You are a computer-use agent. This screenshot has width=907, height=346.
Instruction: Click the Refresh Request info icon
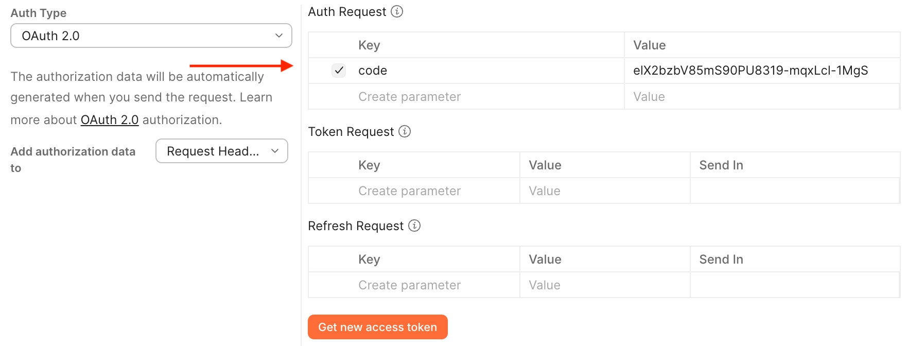(414, 226)
